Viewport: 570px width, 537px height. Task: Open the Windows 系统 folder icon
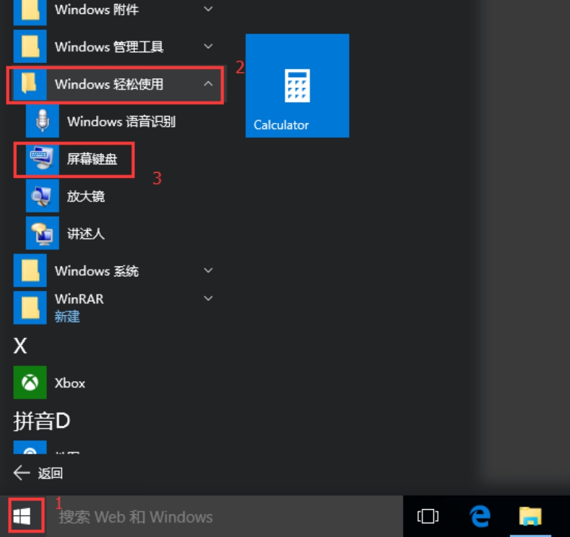(x=30, y=271)
